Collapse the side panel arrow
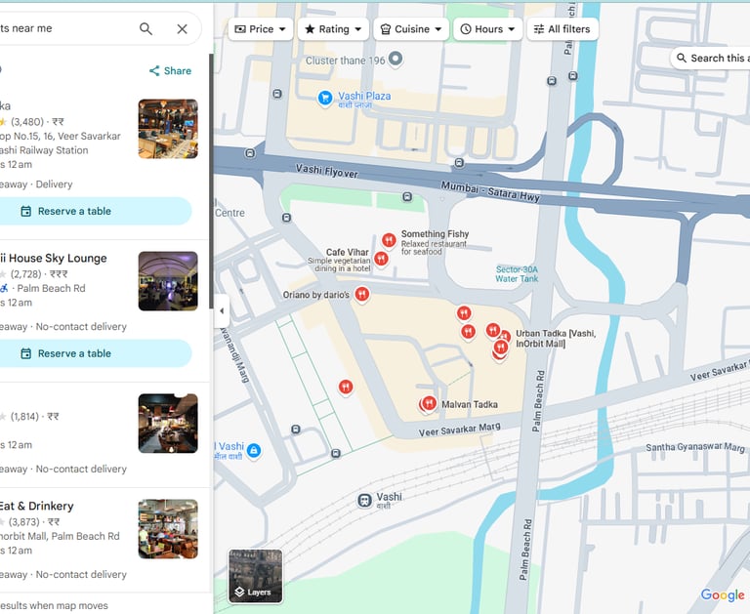Viewport: 750px width, 614px height. [x=222, y=310]
